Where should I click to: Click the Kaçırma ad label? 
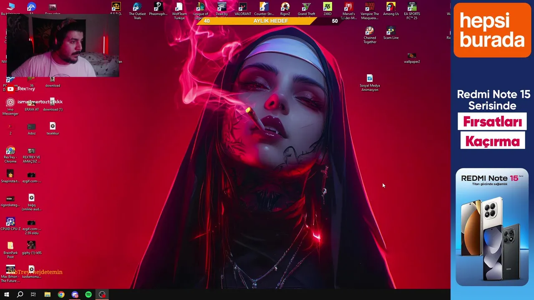click(x=492, y=141)
